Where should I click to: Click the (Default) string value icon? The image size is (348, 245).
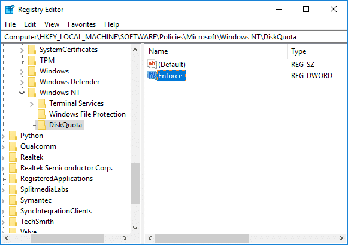point(152,64)
